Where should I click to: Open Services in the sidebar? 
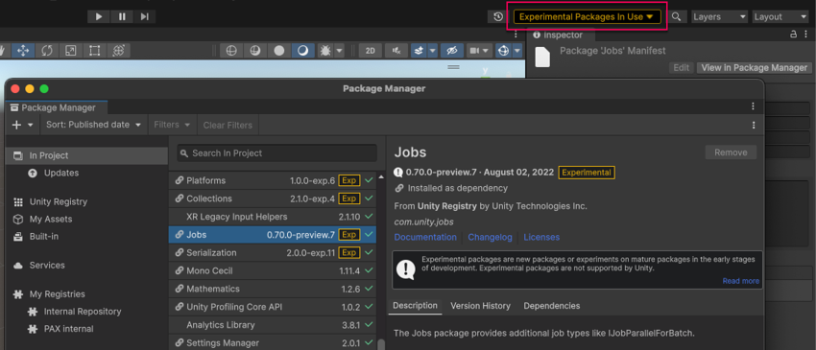pyautogui.click(x=86, y=266)
